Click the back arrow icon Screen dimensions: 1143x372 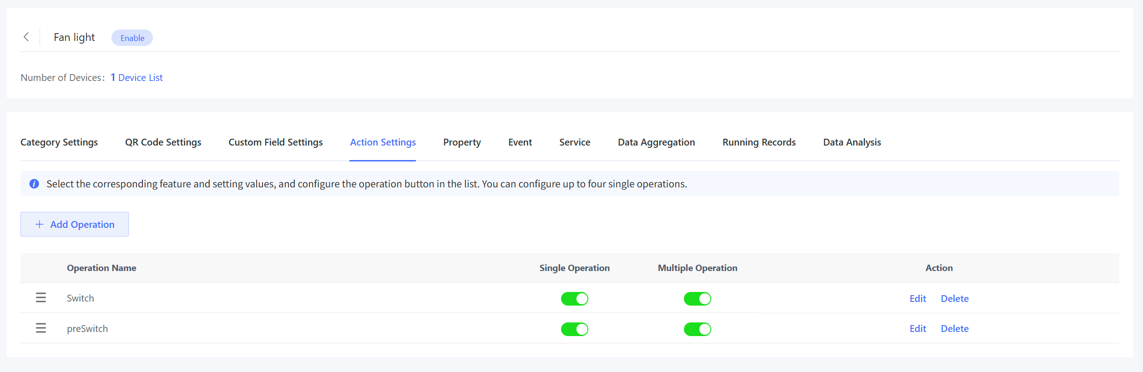pos(26,37)
